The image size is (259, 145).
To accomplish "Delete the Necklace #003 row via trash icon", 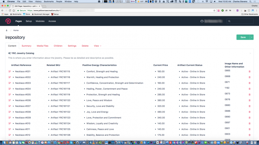I will point(249,83).
